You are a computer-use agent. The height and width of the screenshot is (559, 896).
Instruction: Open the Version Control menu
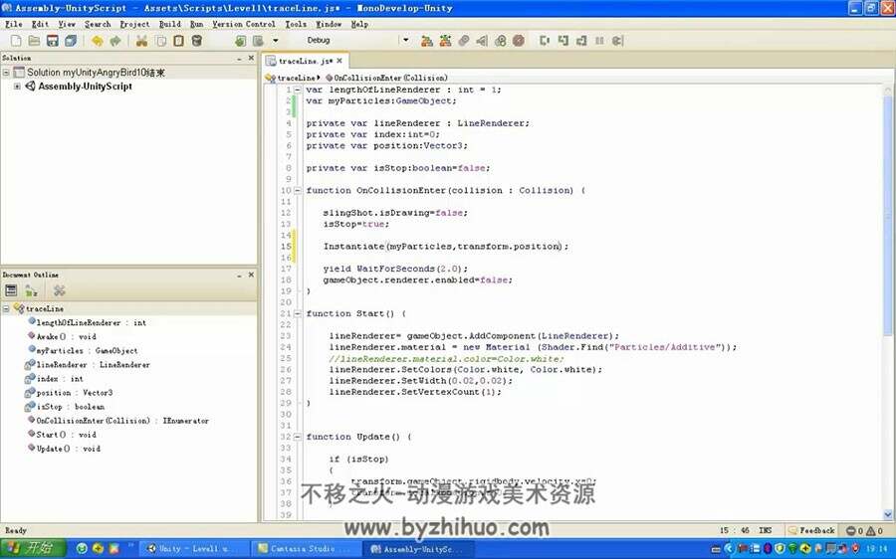244,24
